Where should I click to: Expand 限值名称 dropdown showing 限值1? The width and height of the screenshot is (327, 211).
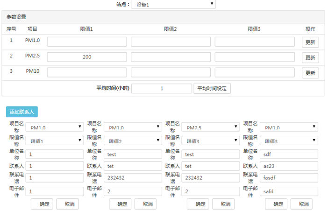tap(54, 141)
